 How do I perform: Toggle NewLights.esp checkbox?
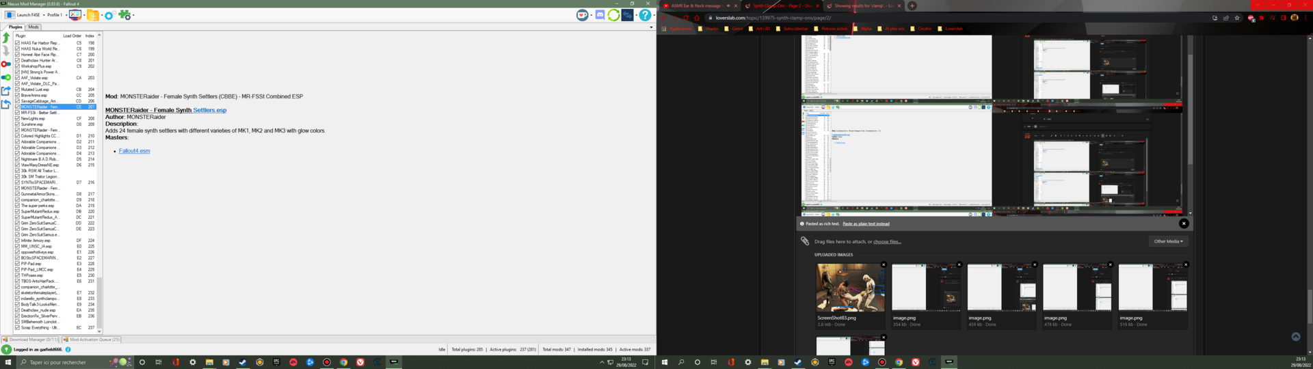(x=17, y=118)
